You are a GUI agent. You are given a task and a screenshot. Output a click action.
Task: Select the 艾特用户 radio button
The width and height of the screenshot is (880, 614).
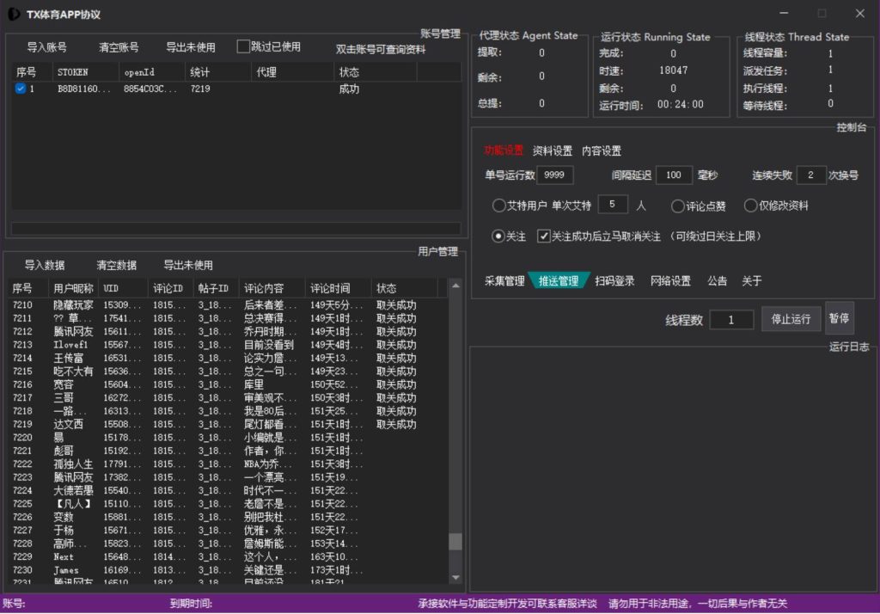pos(498,206)
